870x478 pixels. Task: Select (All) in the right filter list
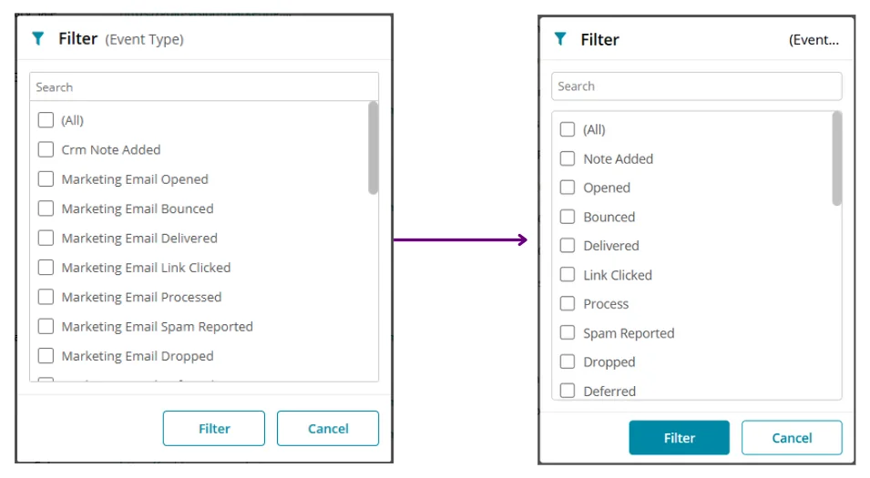pos(568,129)
